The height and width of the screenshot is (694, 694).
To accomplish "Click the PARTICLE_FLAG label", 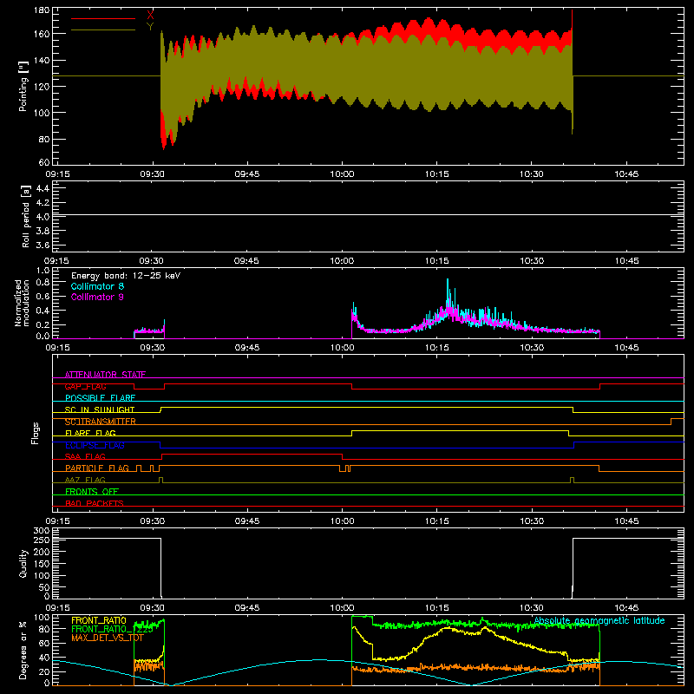I will pos(97,468).
